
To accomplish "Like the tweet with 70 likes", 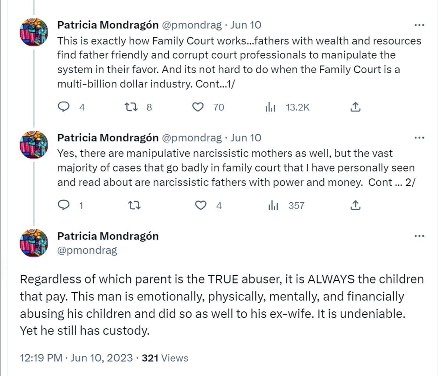I will coord(198,107).
